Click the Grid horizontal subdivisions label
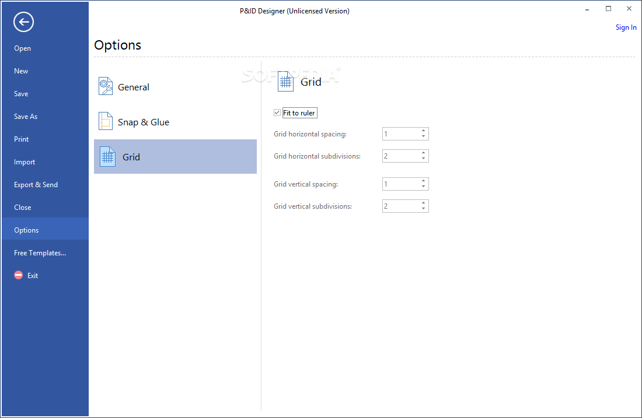 tap(317, 156)
